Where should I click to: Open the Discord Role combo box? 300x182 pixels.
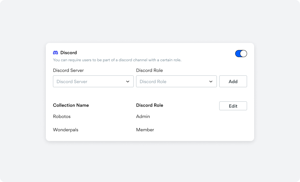pos(176,82)
